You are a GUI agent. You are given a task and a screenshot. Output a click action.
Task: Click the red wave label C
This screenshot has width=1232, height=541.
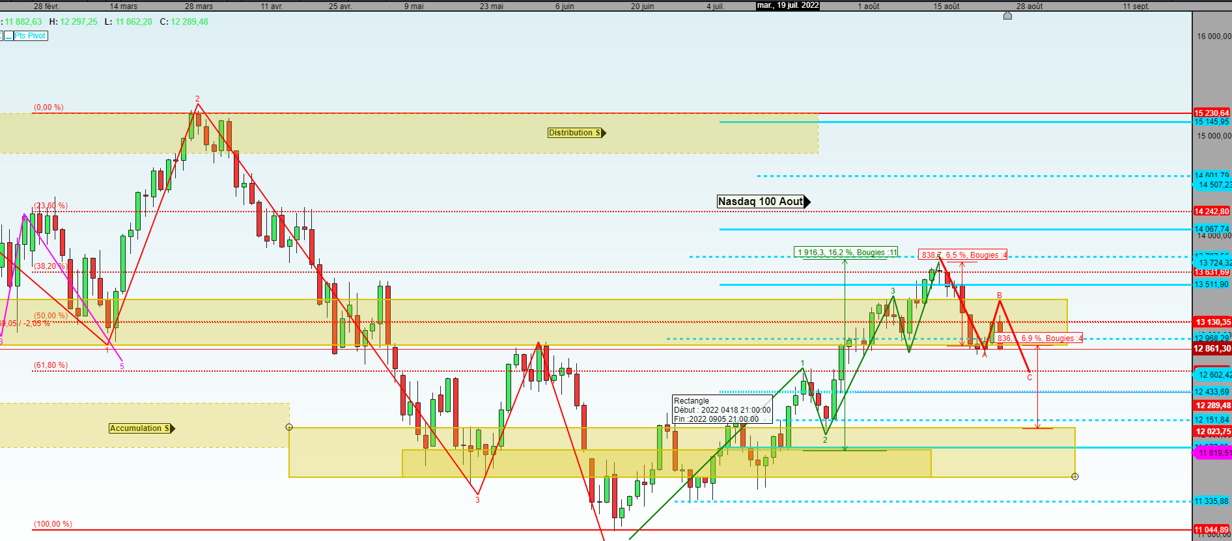point(1029,378)
